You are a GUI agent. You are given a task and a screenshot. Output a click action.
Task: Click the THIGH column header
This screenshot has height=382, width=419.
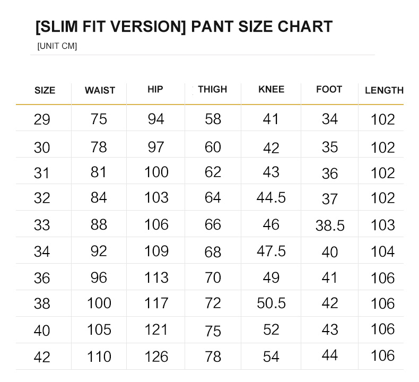[x=212, y=89]
